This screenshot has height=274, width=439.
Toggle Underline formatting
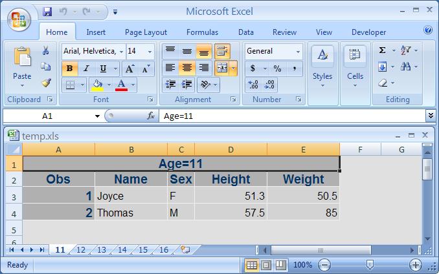(103, 68)
